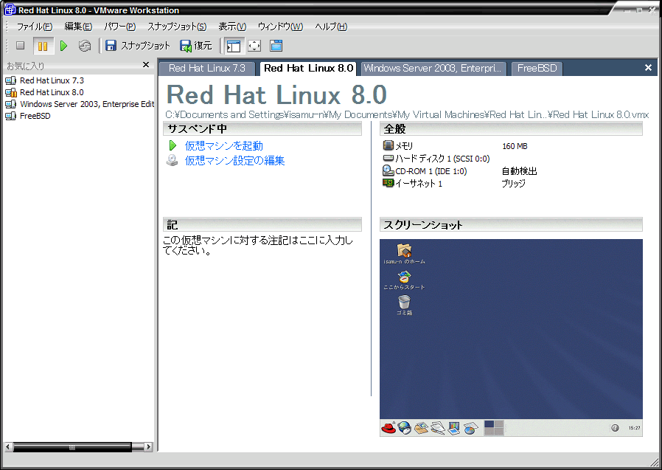The width and height of the screenshot is (662, 470).
Task: Click the CD-ROM device icon
Action: (388, 170)
